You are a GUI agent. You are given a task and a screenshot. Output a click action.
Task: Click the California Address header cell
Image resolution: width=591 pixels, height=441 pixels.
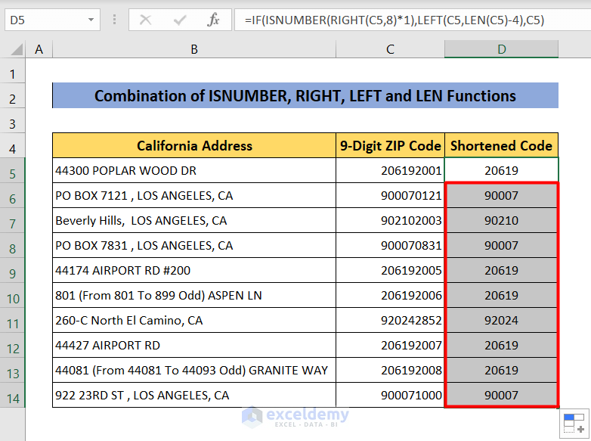[194, 146]
